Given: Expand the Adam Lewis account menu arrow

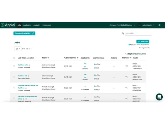Looking at the screenshot, I should pyautogui.click(x=154, y=25).
